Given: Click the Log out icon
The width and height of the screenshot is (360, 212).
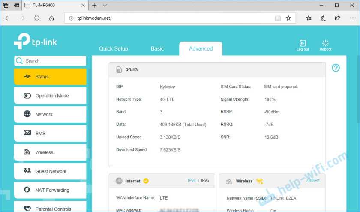Looking at the screenshot, I should click(303, 43).
